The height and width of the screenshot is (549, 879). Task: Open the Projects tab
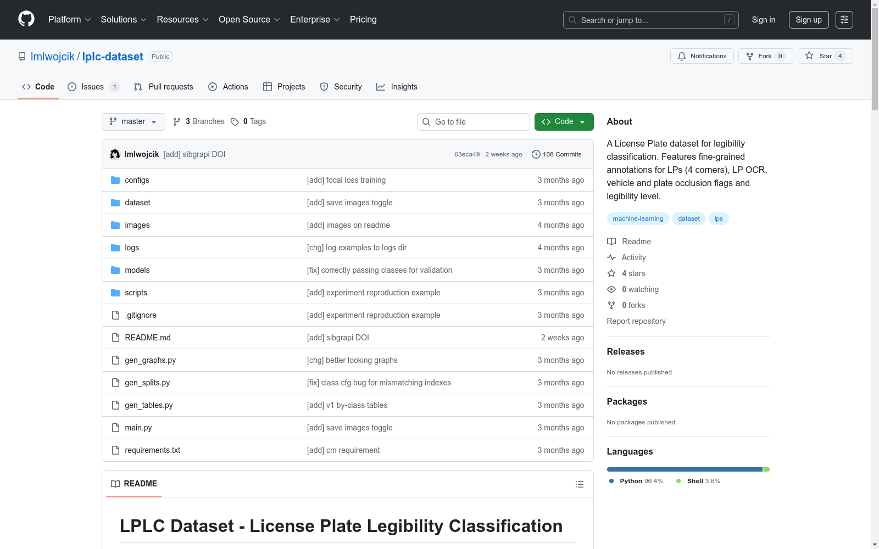click(284, 87)
